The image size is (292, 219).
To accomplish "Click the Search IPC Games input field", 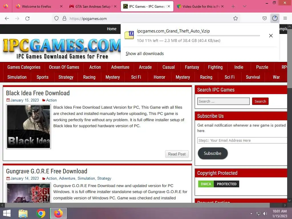I will [x=224, y=101].
